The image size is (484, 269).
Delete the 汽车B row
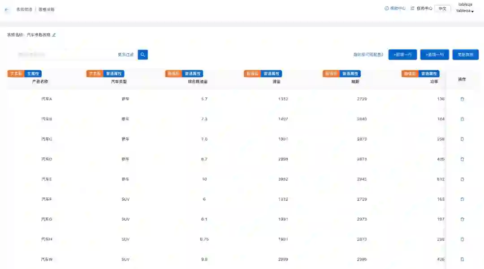pos(462,119)
